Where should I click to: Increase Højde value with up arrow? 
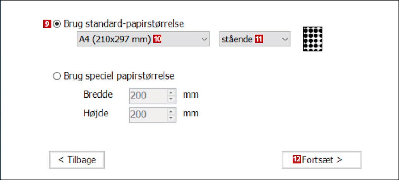171,112
